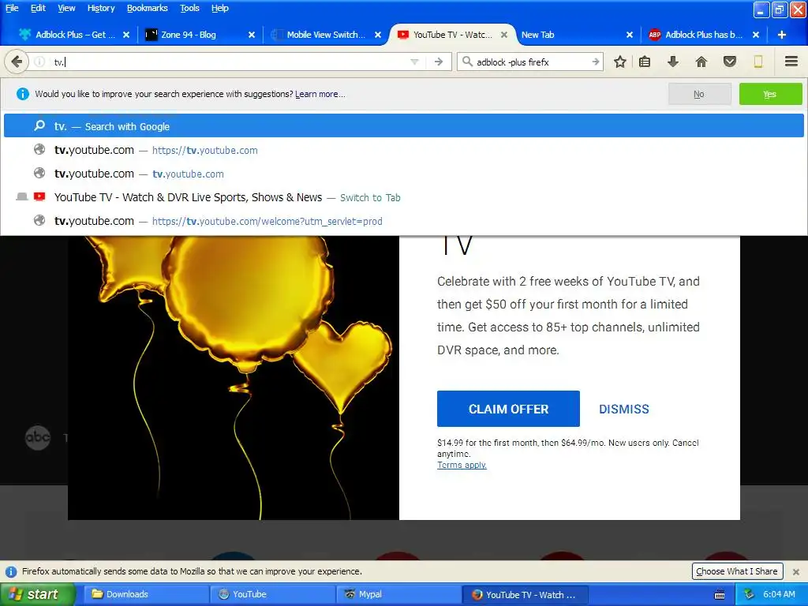The width and height of the screenshot is (808, 606).
Task: Submit search with the search box arrow
Action: tap(596, 62)
